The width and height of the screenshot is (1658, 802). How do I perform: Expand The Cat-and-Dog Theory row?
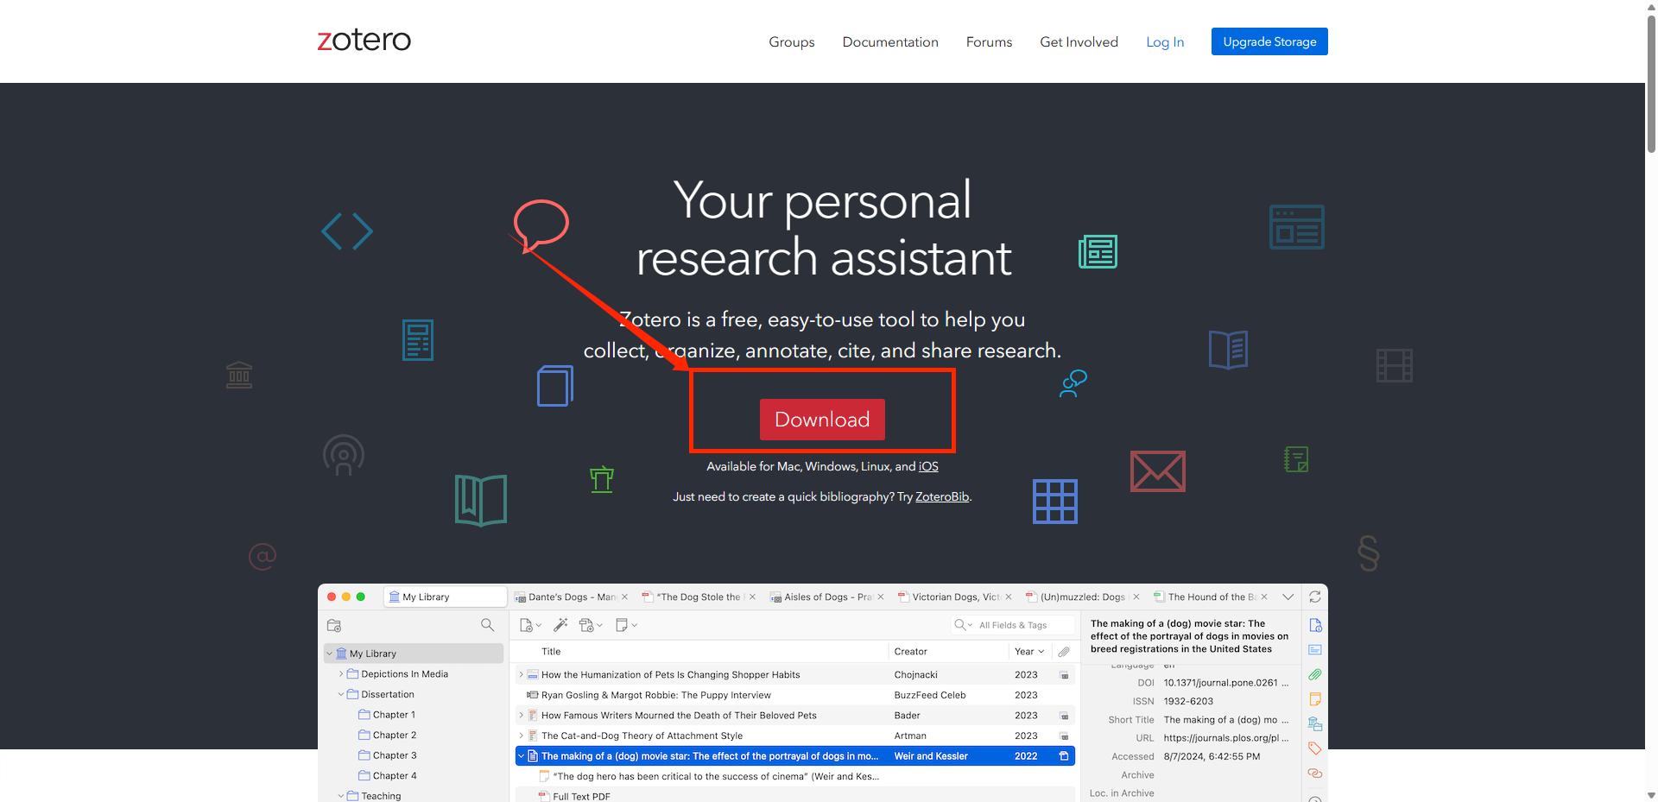pos(521,736)
